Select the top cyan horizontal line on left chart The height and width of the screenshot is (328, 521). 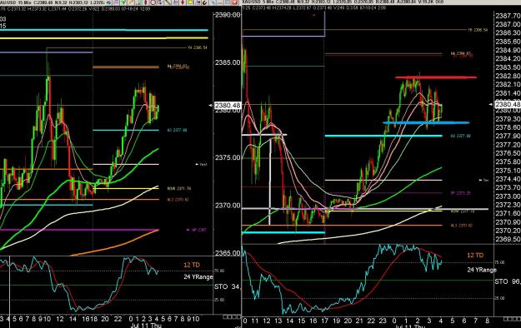click(x=103, y=30)
